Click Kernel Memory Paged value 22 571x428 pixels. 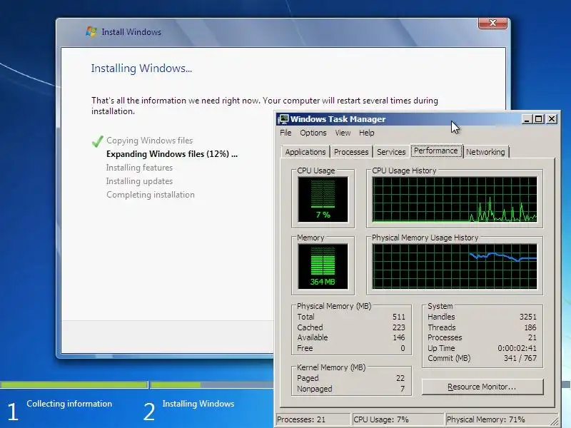400,379
